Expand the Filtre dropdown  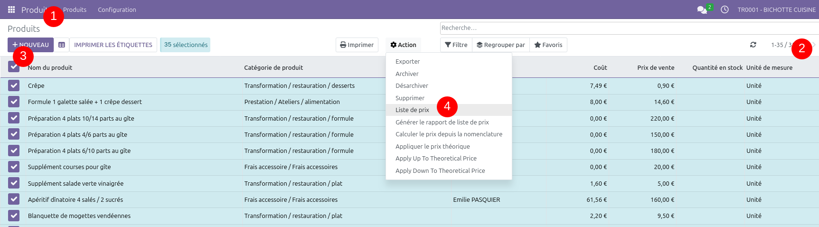[x=456, y=45]
